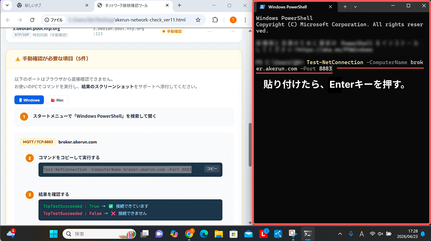Open the notification bell in the tray

423,234
